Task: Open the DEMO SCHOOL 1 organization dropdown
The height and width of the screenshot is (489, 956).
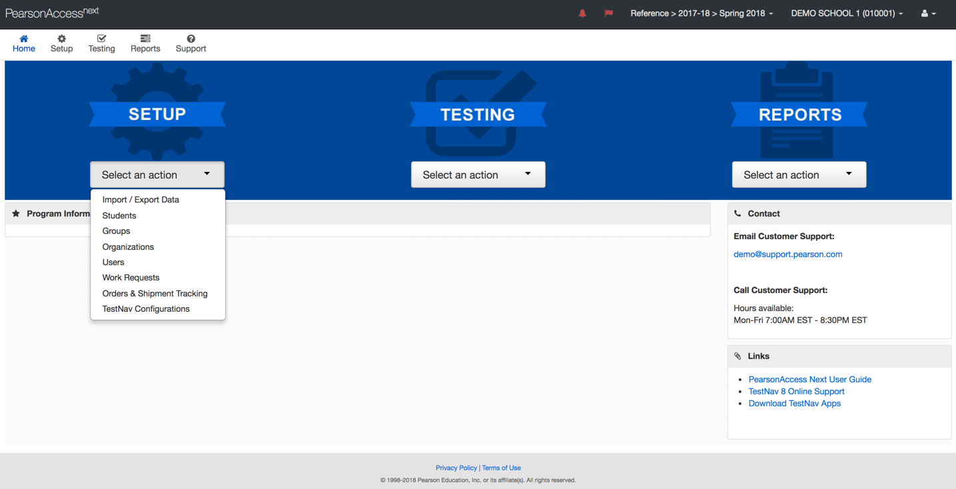Action: [x=847, y=13]
